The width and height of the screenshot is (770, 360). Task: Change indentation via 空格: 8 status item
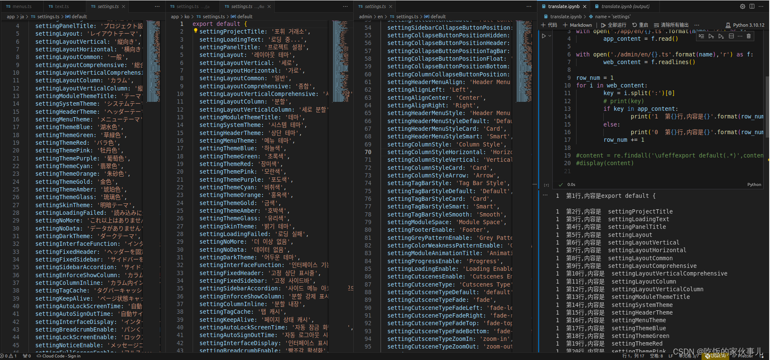656,356
